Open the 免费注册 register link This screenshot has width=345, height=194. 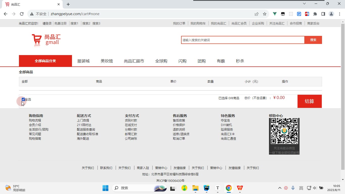point(61,23)
